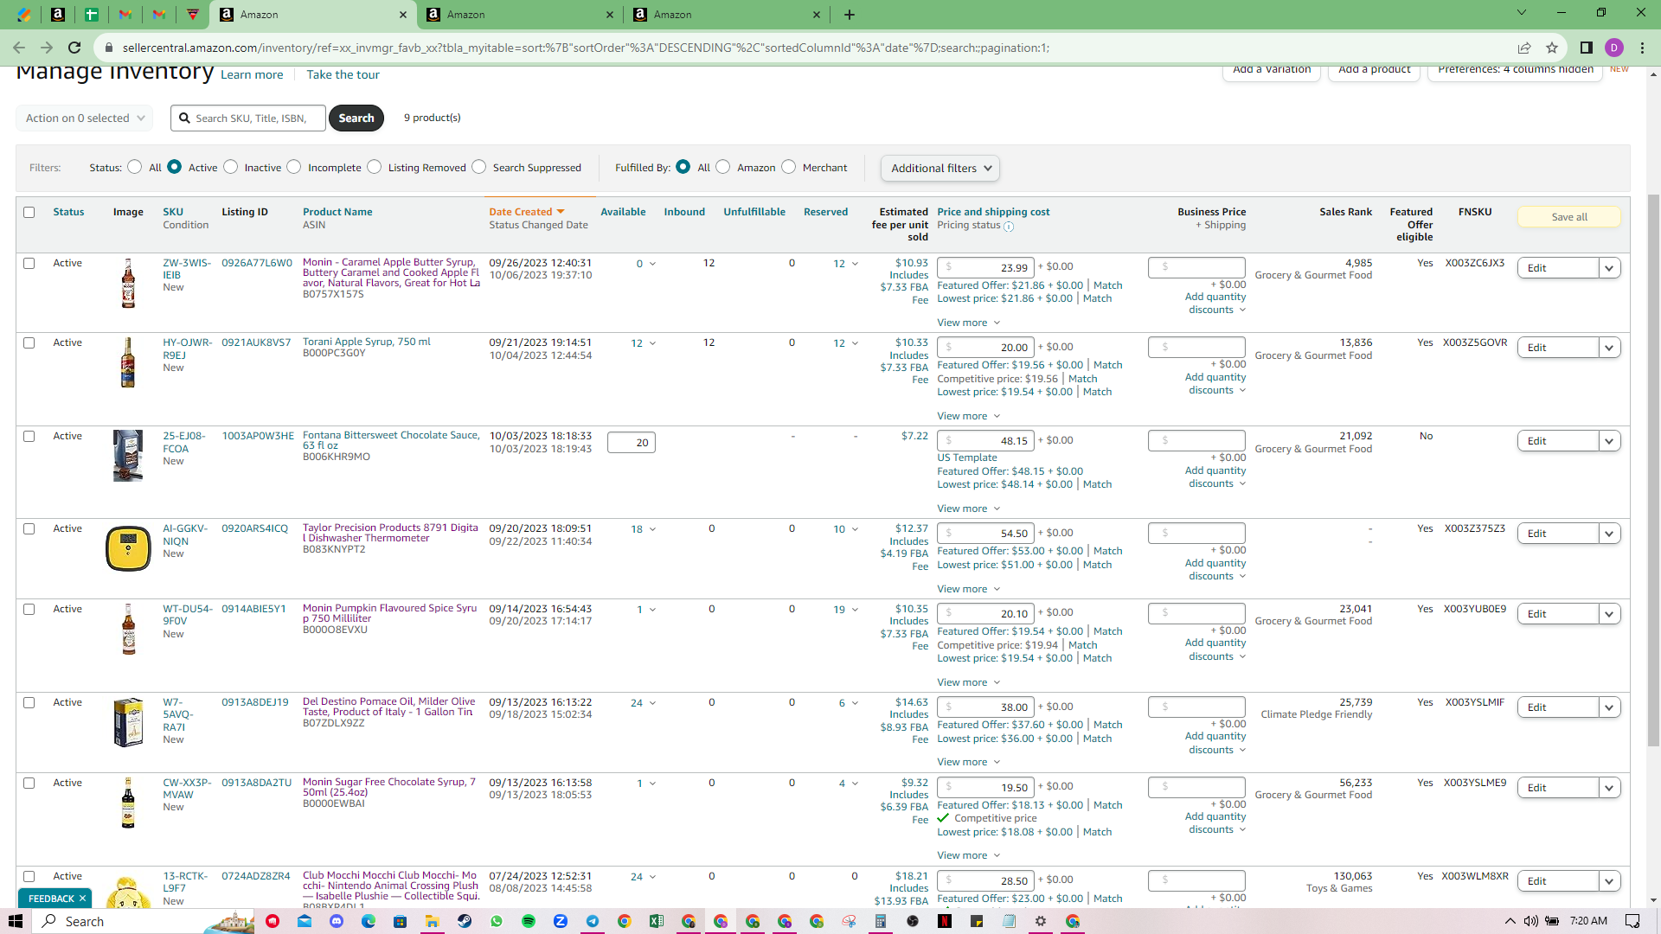The height and width of the screenshot is (934, 1661).
Task: Open Windows Settings gear in taskbar
Action: click(x=1041, y=921)
